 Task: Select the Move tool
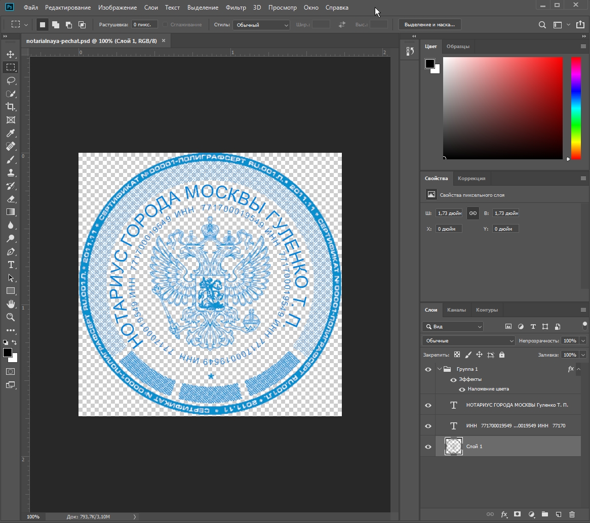(x=11, y=54)
